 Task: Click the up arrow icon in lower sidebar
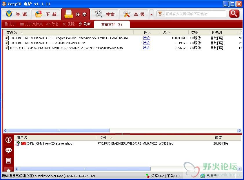coord(9,170)
